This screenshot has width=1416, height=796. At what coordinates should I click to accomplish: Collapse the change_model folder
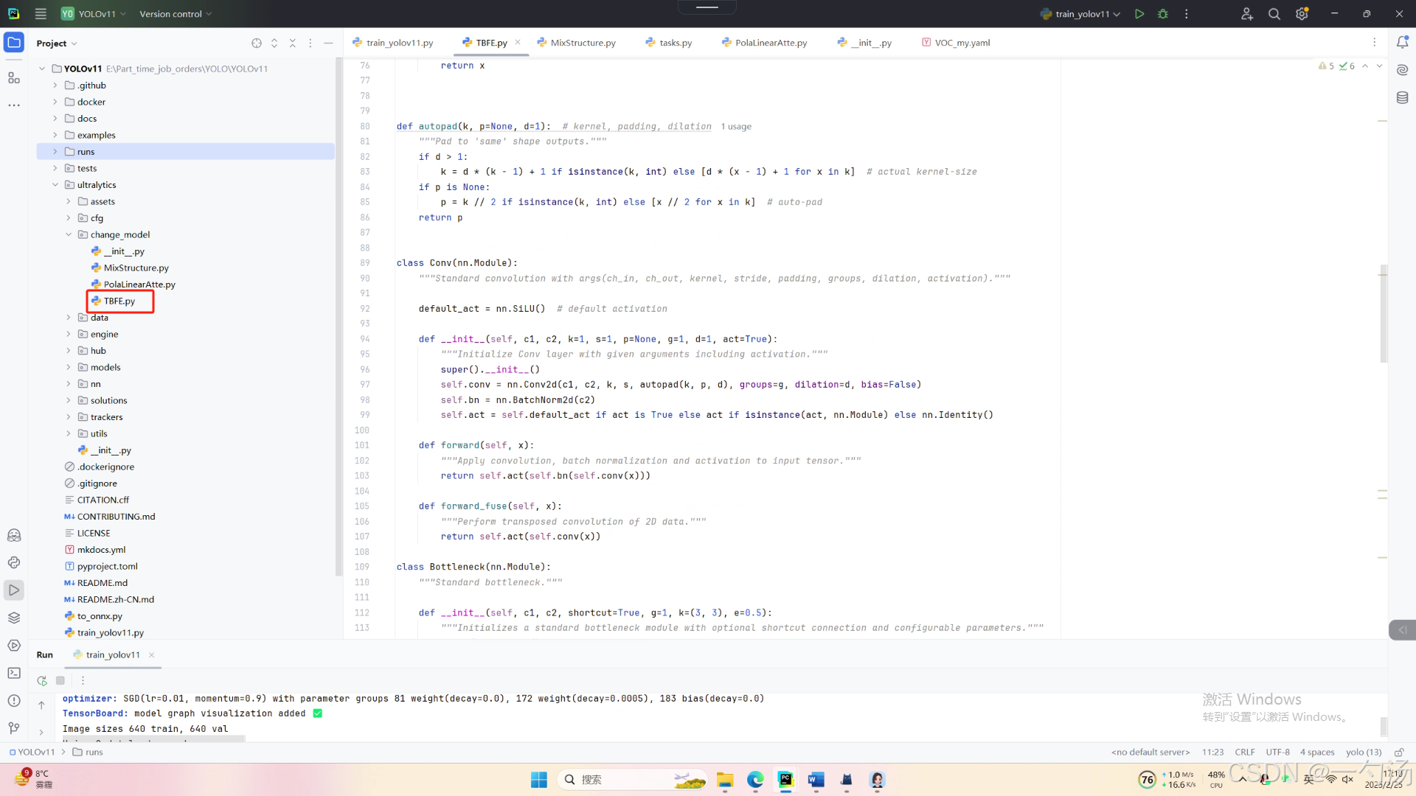pyautogui.click(x=69, y=234)
